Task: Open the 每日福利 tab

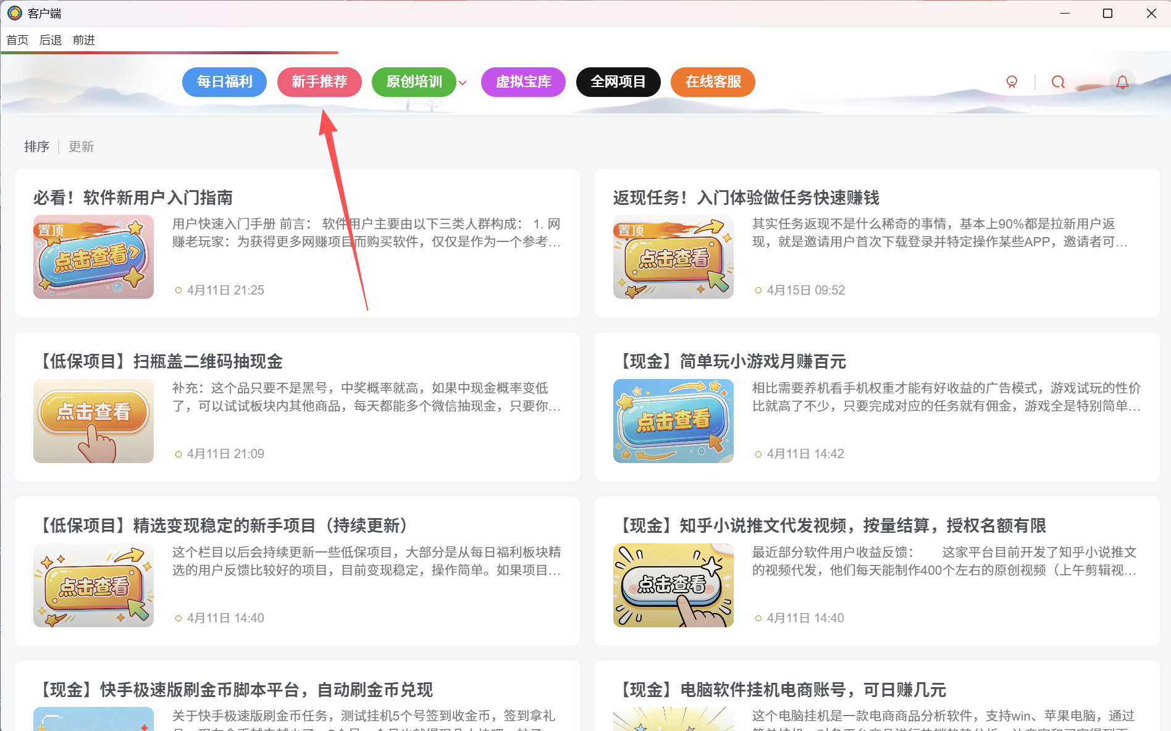Action: coord(224,82)
